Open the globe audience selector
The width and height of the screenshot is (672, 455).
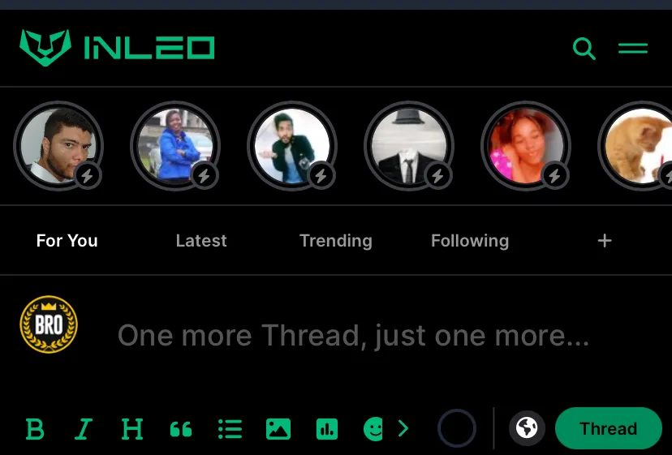pos(527,428)
